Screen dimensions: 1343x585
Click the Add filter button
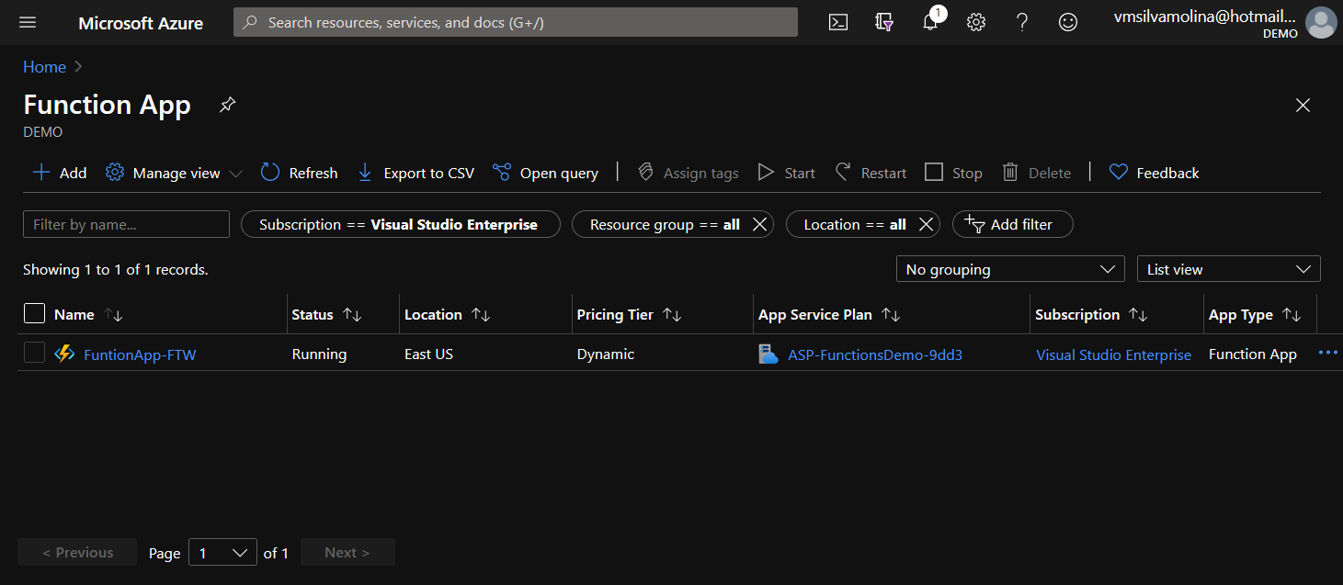pyautogui.click(x=1013, y=224)
